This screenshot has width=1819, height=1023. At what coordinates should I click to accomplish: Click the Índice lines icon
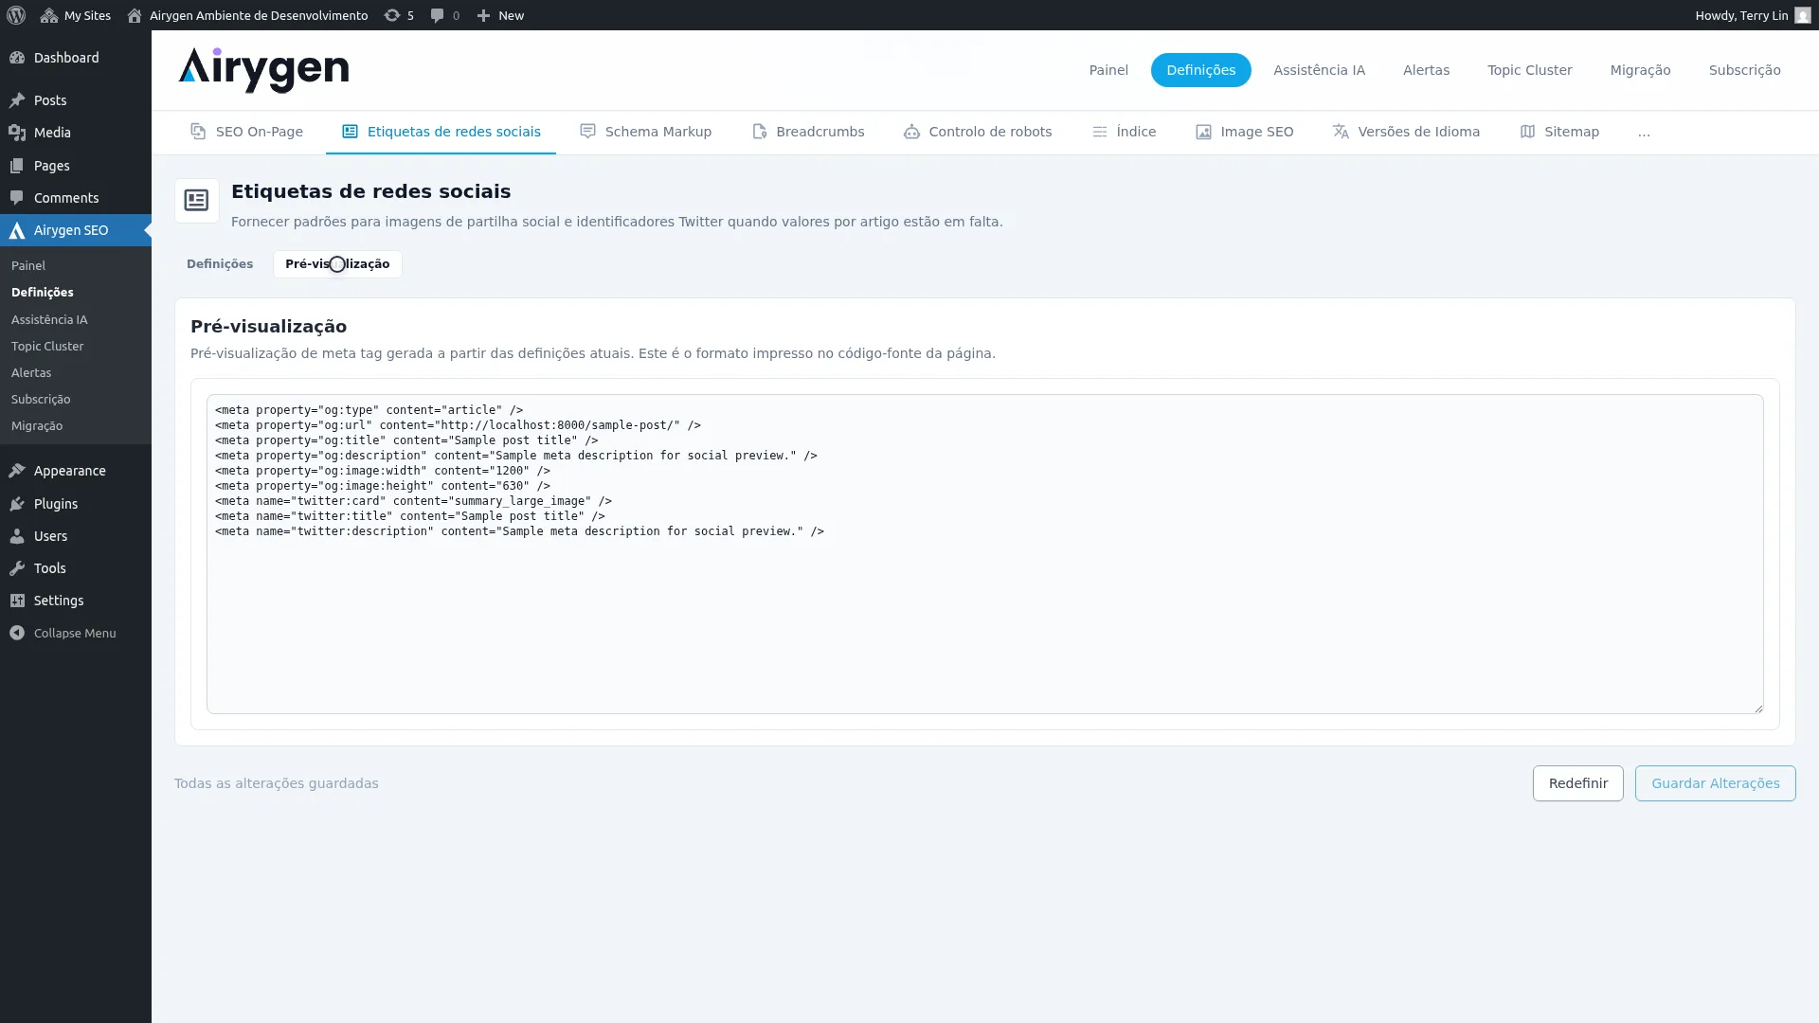click(1099, 132)
